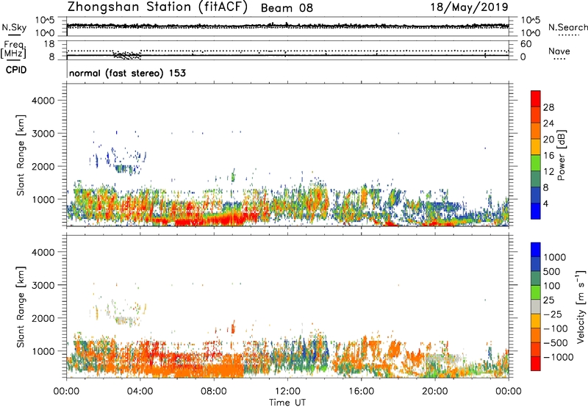The image size is (588, 407).
Task: Click the "500" velocity colorbar value
Action: [552, 272]
